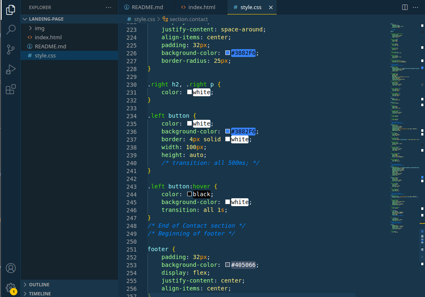Click the #405066 swatch on line 253
425x297 pixels.
click(x=228, y=264)
